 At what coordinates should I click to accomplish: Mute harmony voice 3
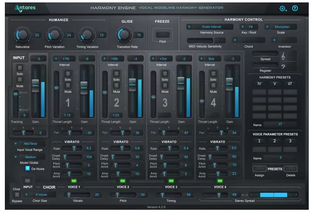(165, 86)
